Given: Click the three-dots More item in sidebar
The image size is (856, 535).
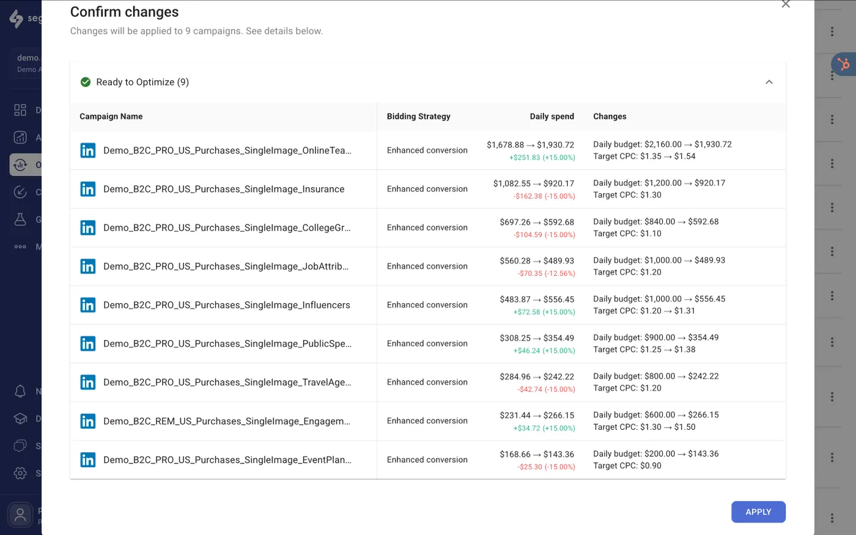Looking at the screenshot, I should coord(20,246).
